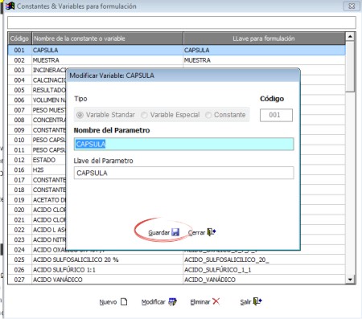
Task: Select row code 005
Action: (x=19, y=90)
